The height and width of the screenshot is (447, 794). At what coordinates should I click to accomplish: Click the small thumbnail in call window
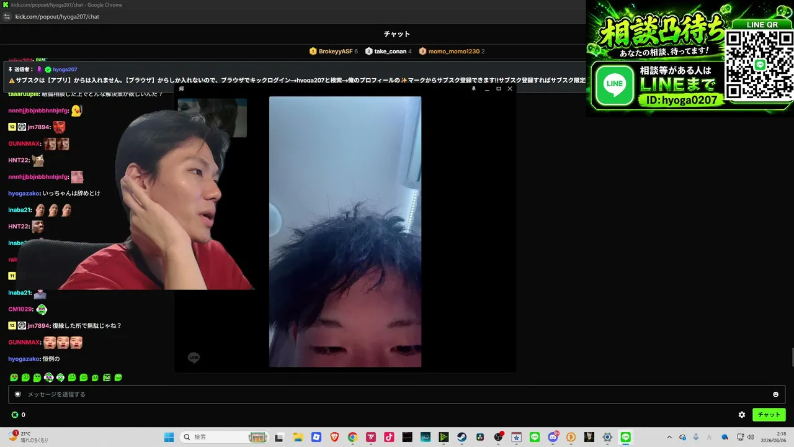click(x=212, y=117)
